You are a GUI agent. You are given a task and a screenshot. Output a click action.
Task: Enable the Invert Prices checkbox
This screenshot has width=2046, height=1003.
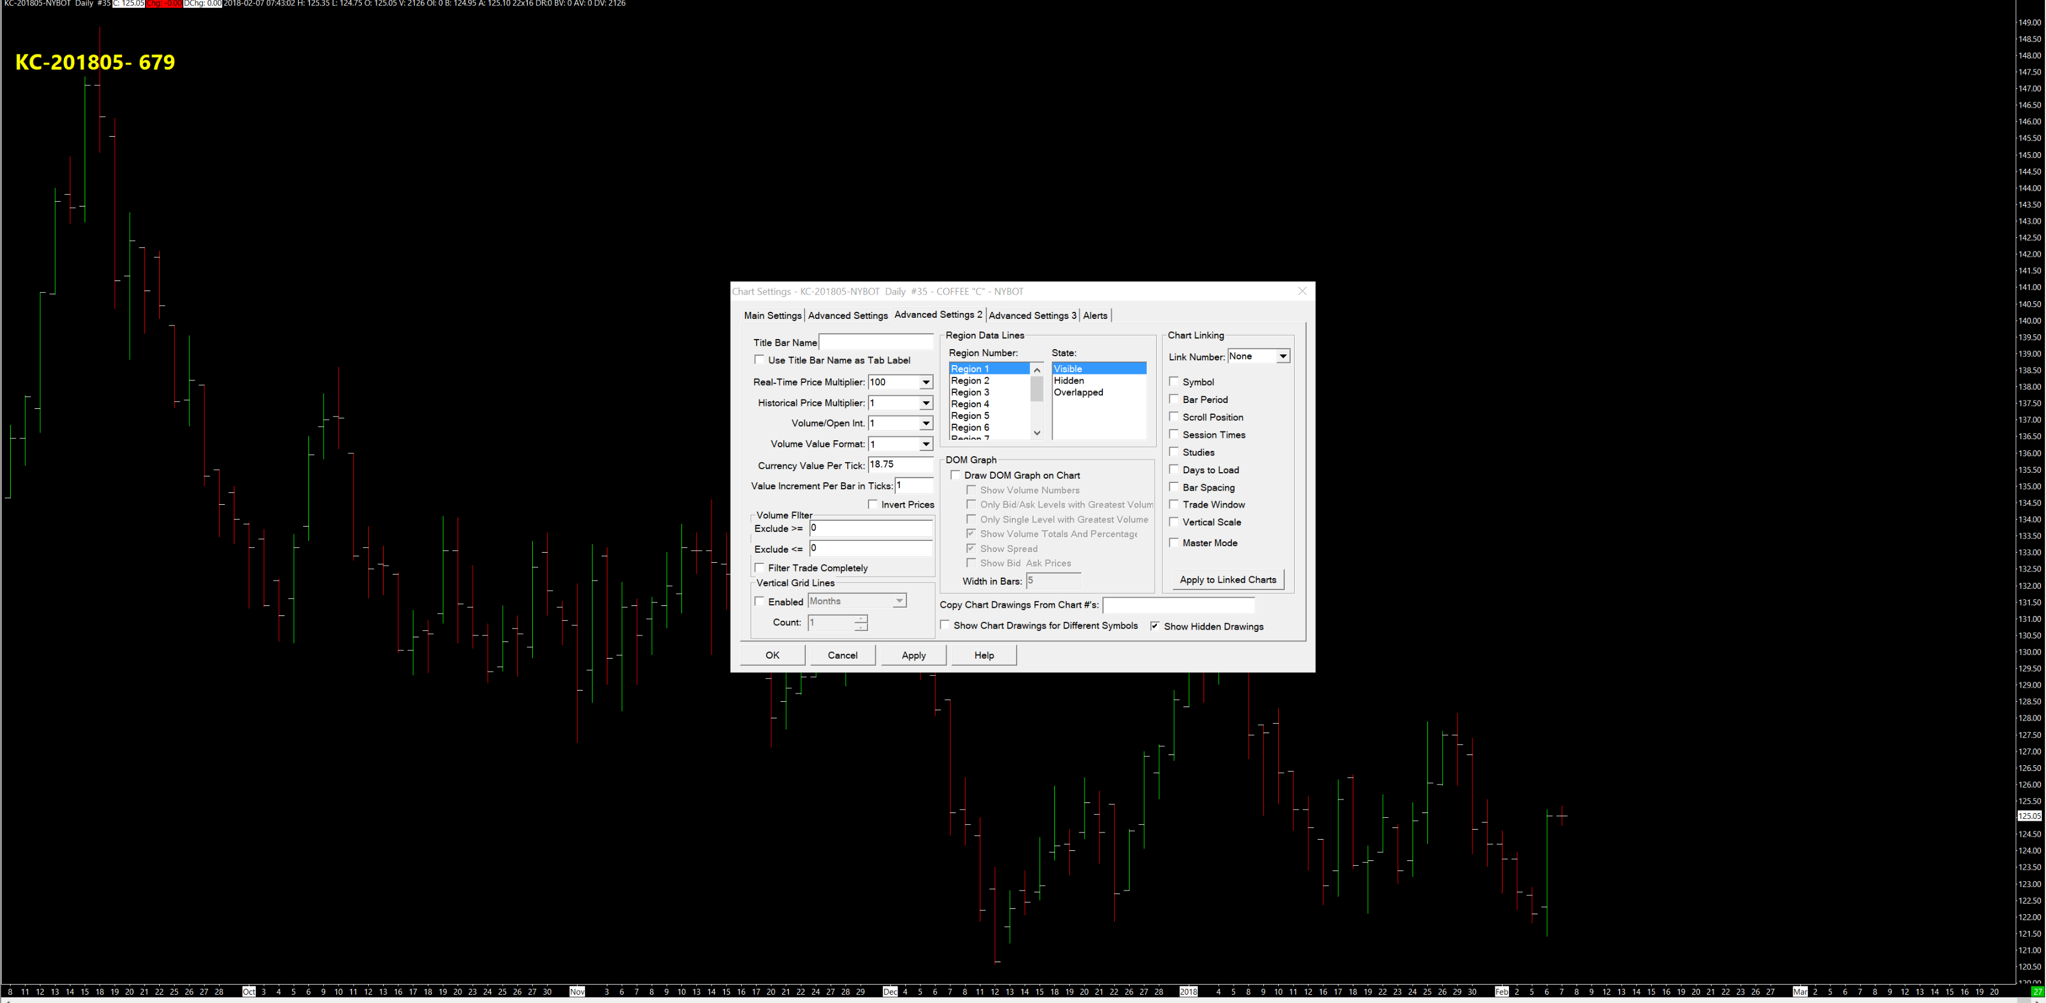click(873, 504)
